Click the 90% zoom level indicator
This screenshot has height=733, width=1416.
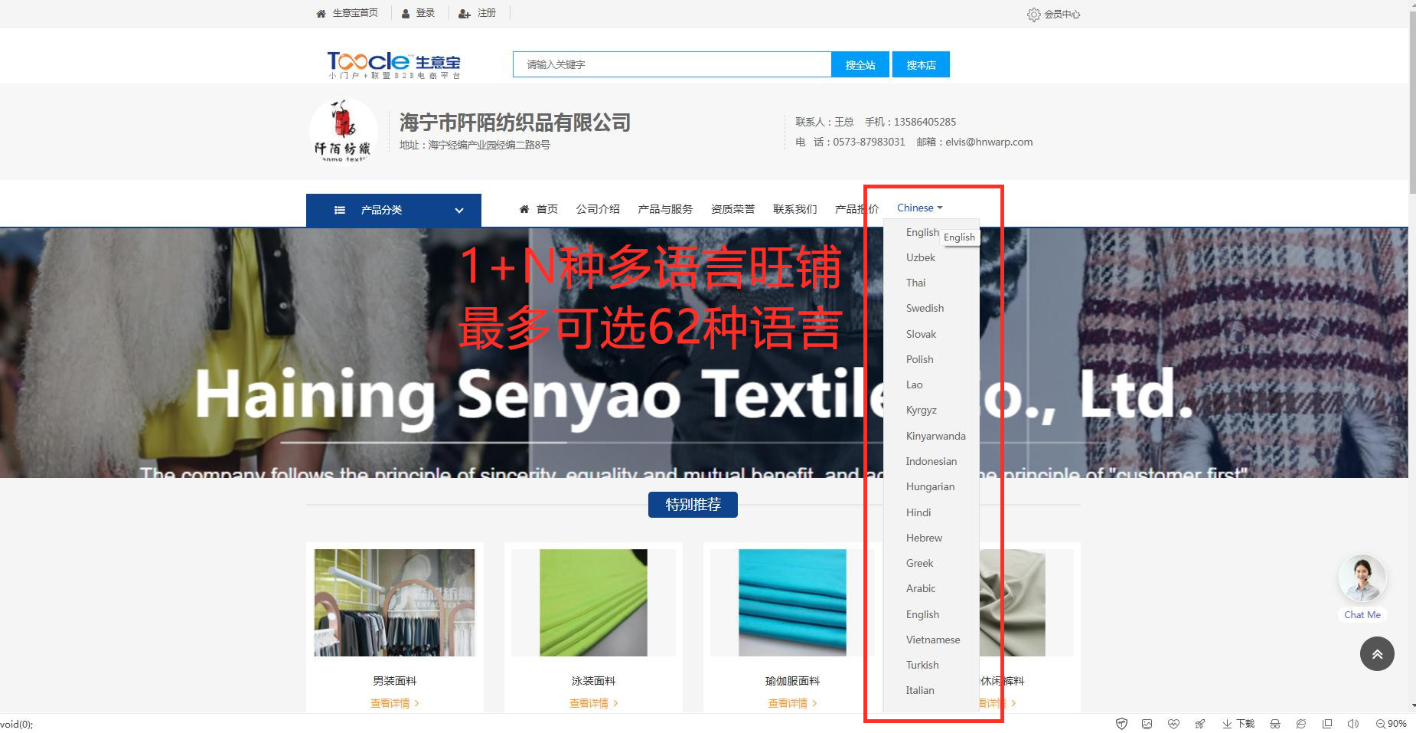pos(1391,724)
